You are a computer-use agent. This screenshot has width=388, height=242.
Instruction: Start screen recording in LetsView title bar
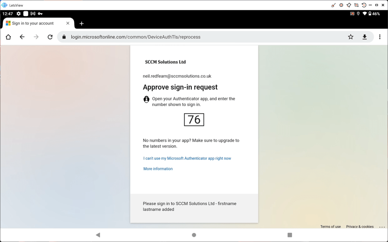click(341, 5)
